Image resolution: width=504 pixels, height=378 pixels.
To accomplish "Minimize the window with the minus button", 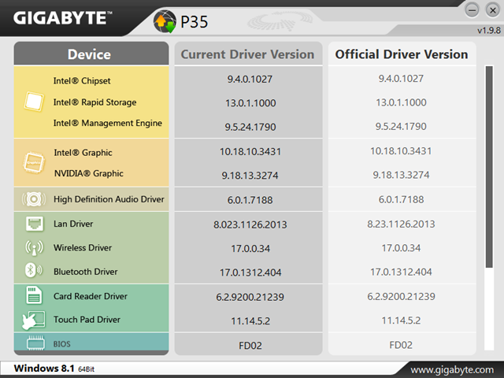I will click(472, 10).
